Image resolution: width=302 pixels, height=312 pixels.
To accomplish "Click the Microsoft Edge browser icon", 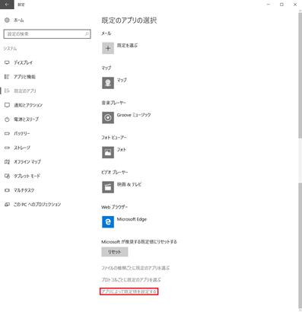I will [108, 222].
